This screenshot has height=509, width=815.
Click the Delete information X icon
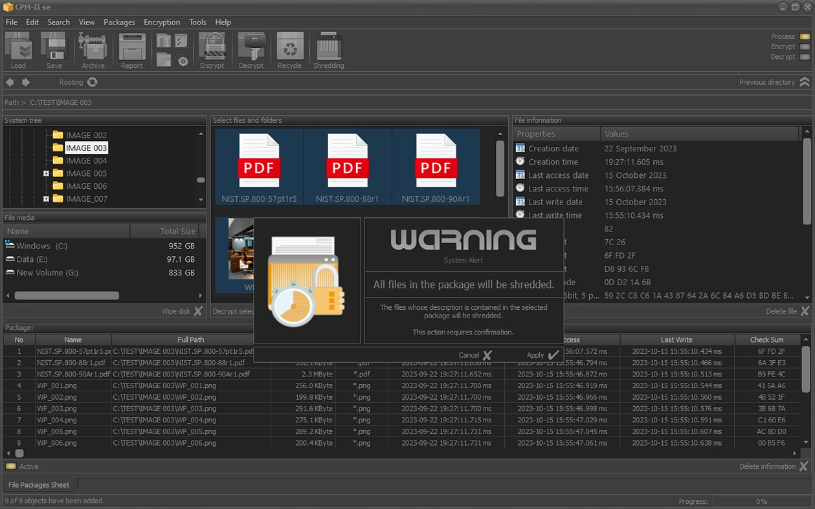804,466
